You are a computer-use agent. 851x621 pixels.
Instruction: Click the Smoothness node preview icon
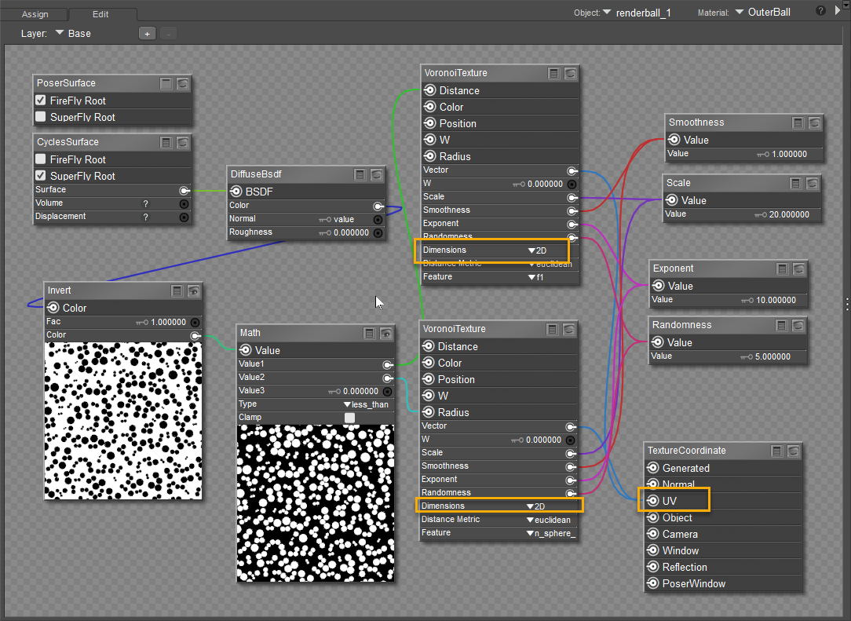pos(815,123)
